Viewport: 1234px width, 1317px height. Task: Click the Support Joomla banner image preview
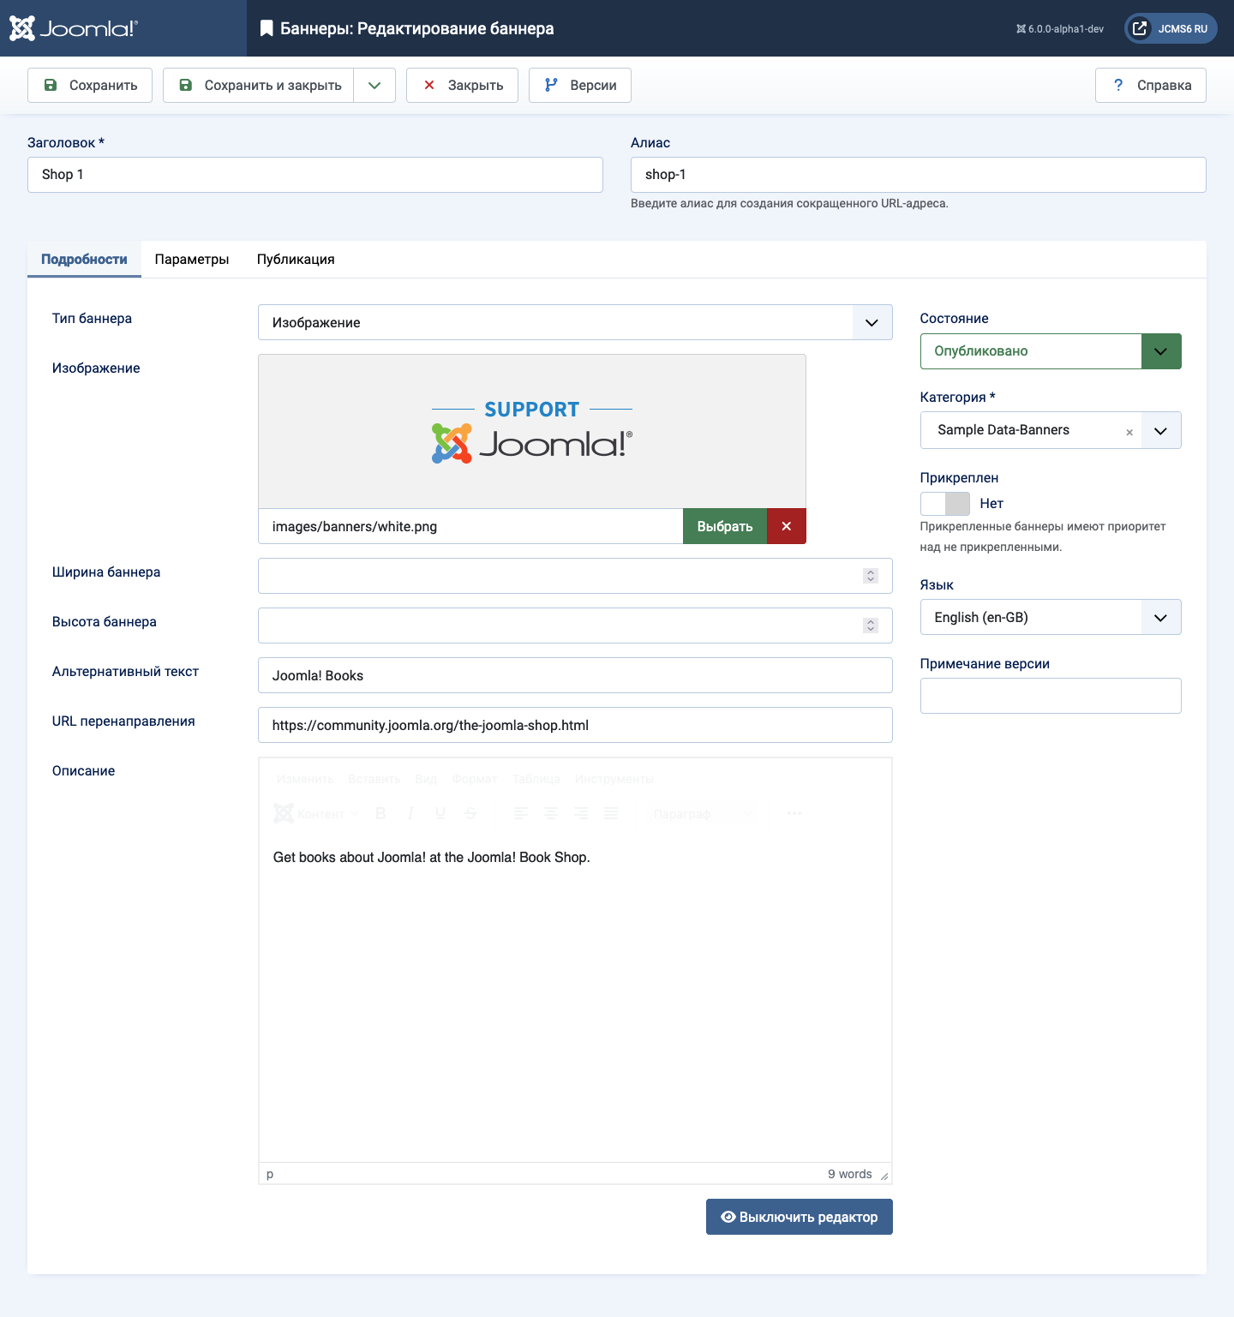click(532, 431)
